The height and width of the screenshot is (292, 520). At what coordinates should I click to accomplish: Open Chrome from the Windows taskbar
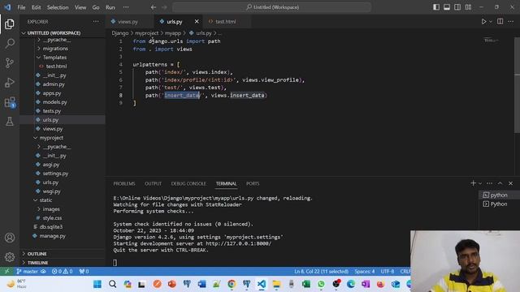pyautogui.click(x=232, y=284)
